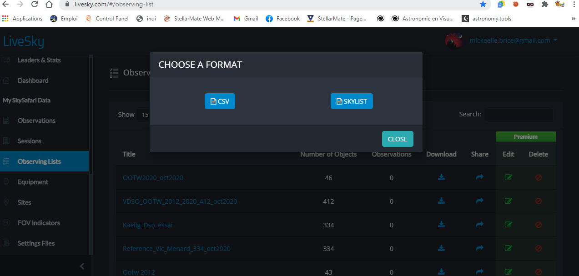Open the Extensions puzzle icon
Image resolution: width=579 pixels, height=276 pixels.
pos(544,4)
